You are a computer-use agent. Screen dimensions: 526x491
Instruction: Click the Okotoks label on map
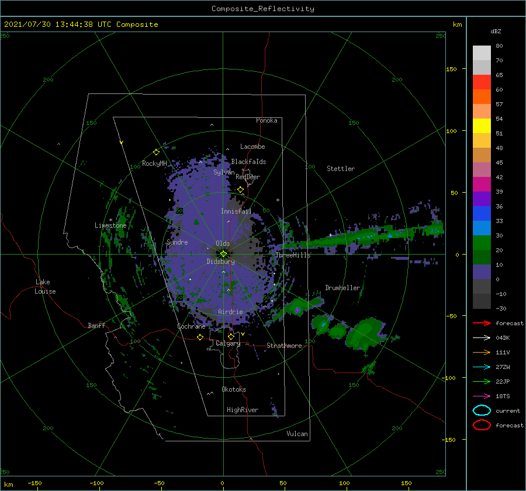pyautogui.click(x=234, y=389)
